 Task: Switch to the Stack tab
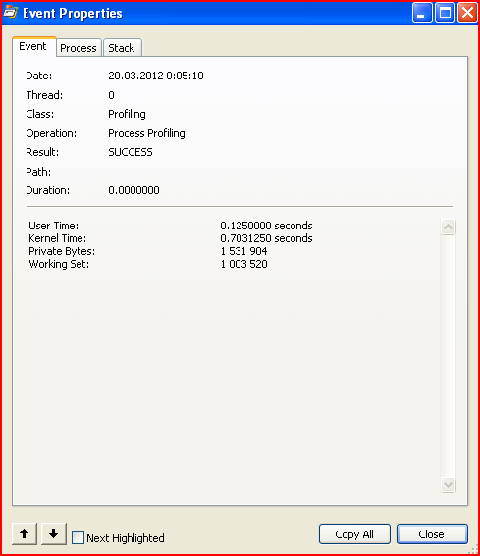coord(122,48)
